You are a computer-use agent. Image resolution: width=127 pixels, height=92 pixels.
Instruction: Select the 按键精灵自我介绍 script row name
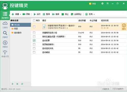tap(50, 33)
